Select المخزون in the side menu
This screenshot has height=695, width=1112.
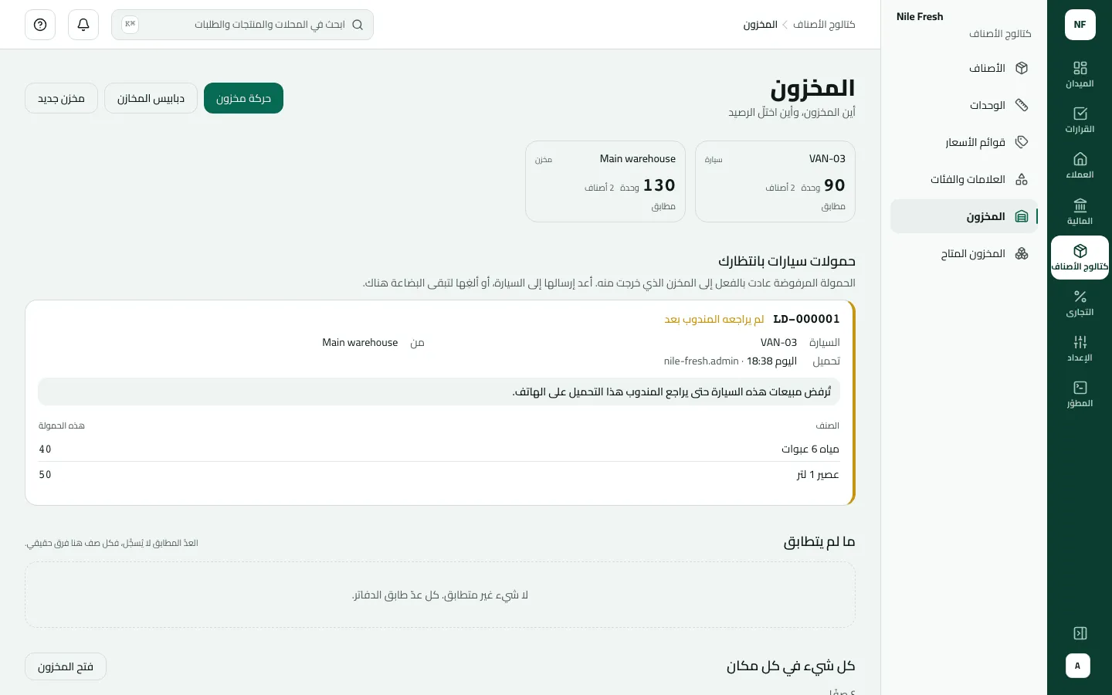point(964,216)
